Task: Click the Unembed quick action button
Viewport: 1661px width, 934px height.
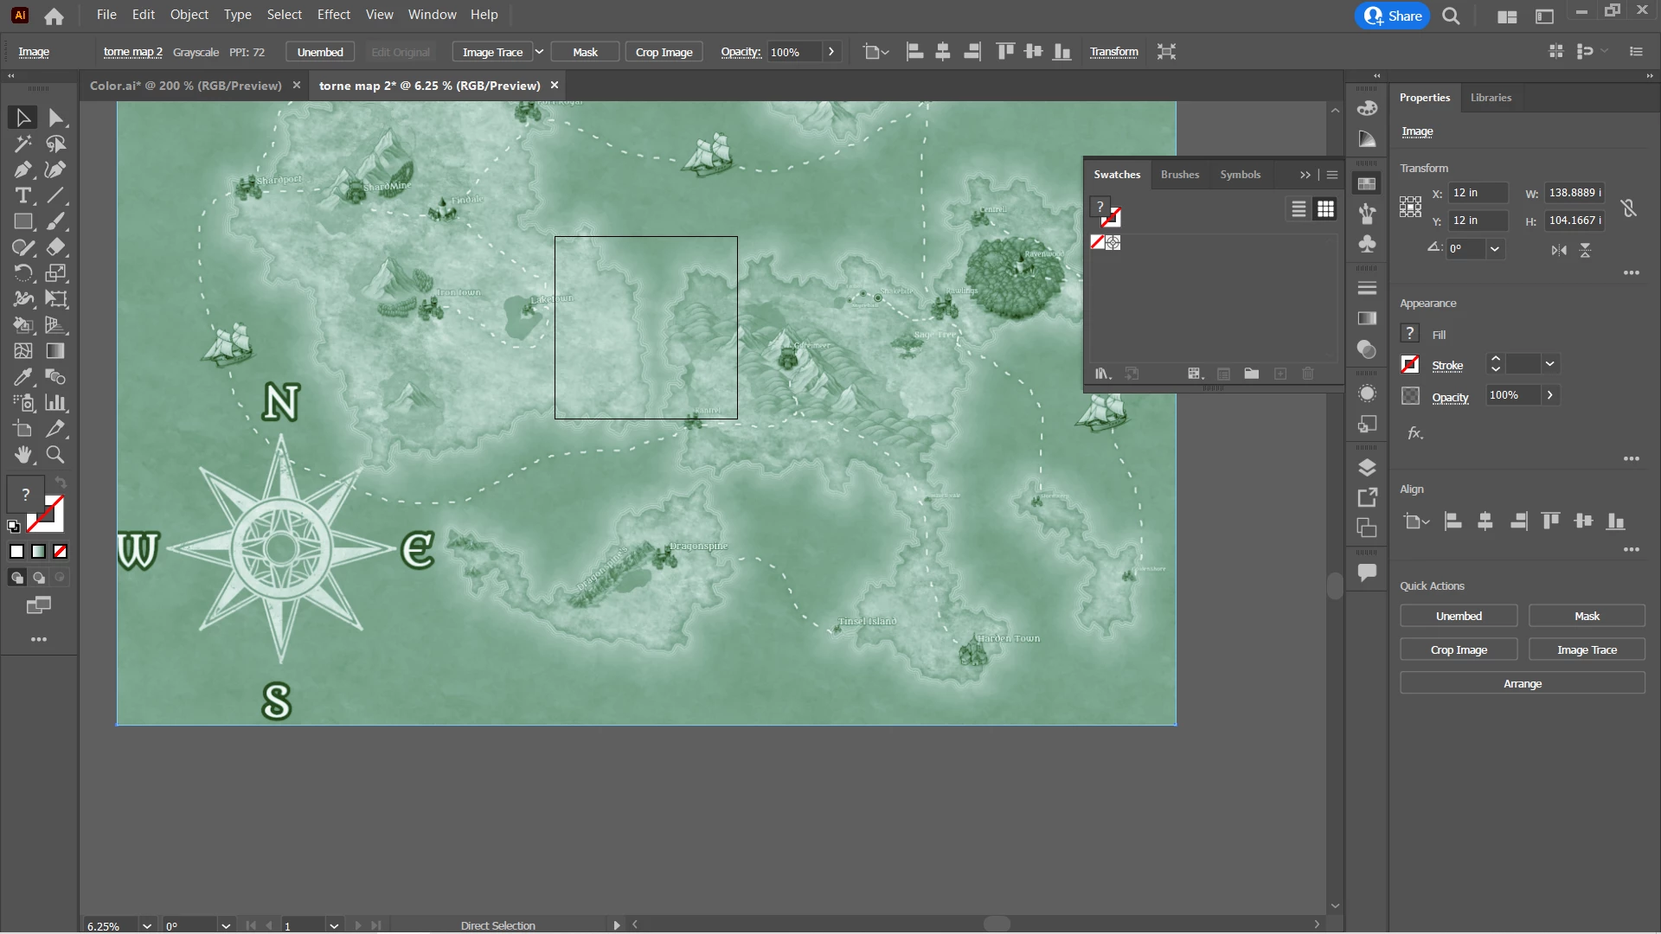Action: (1459, 616)
